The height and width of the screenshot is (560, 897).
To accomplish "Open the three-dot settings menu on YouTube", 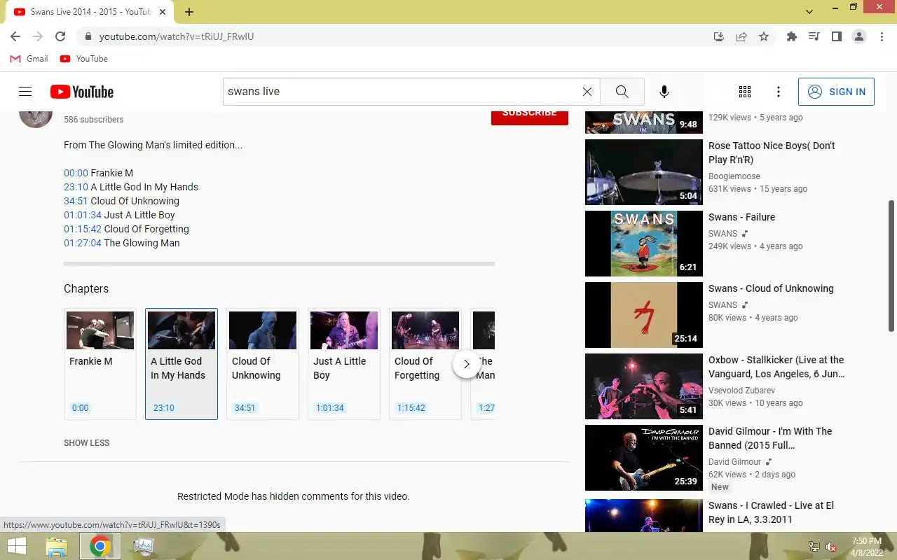I will click(x=779, y=92).
